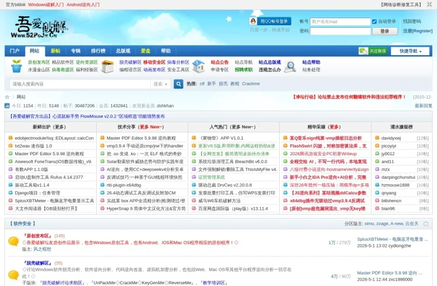The width and height of the screenshot is (437, 286).
Task: Open the 新帖 navigation tab
Action: (56, 51)
